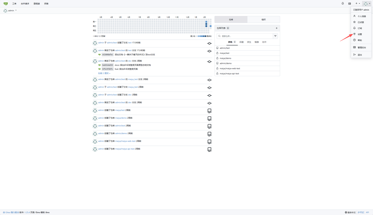Choose 退出 to sign out
This screenshot has width=373, height=215.
(x=361, y=55)
